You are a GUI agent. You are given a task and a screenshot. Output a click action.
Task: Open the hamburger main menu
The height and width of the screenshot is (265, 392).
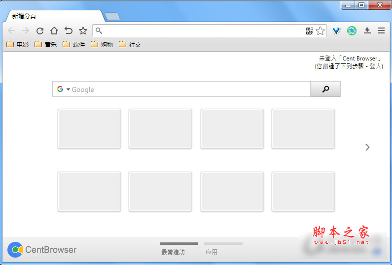point(381,30)
